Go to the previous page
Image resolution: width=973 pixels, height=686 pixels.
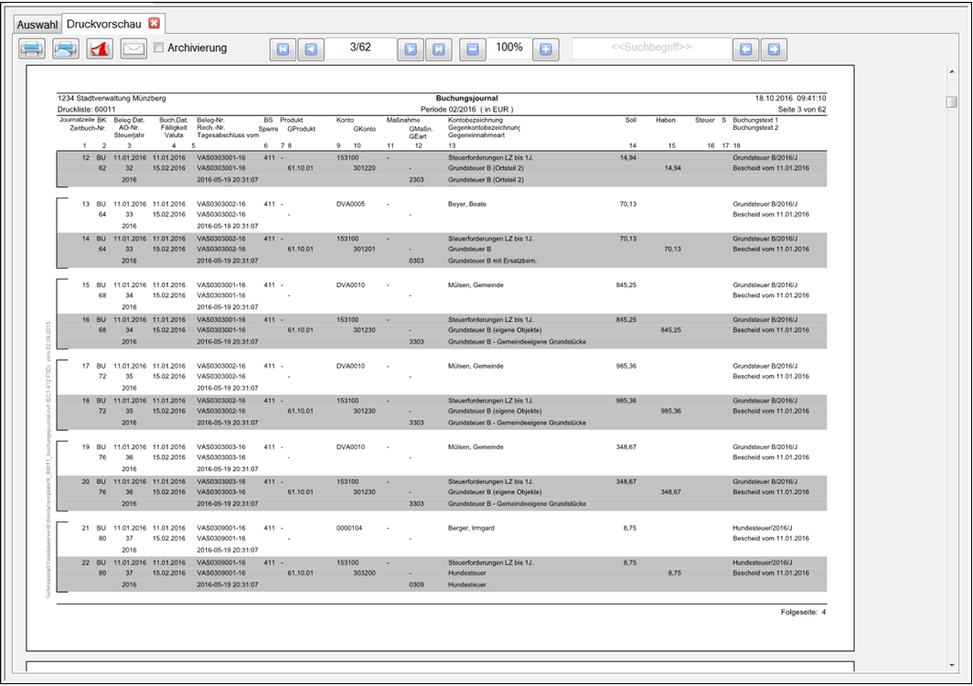[311, 49]
